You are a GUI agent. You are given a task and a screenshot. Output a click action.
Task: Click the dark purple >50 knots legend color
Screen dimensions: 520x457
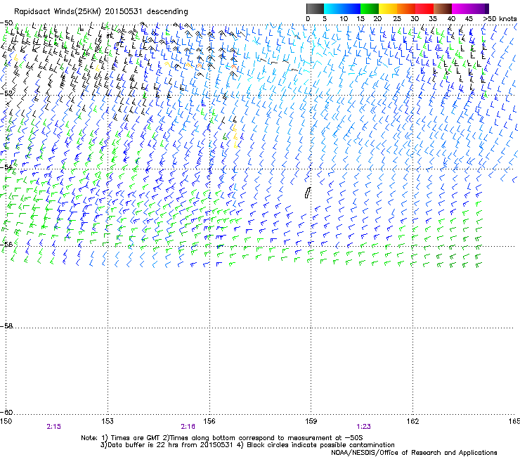487,8
